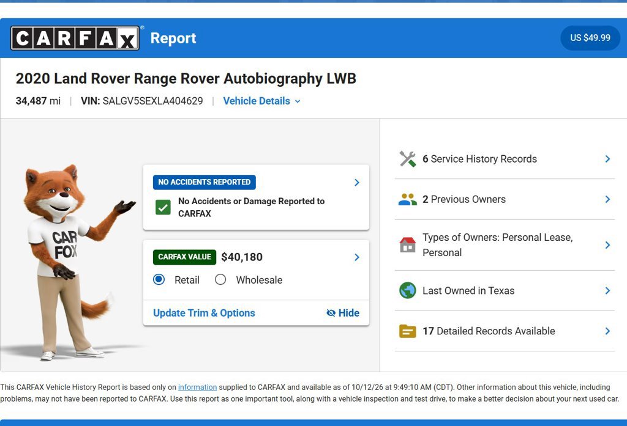
Task: Click the 34,487 mi mileage text
Action: coord(38,101)
